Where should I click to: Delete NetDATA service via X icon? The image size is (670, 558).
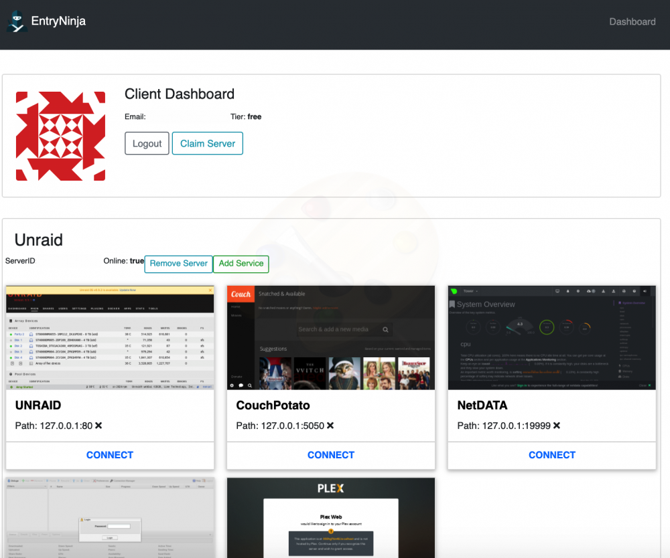556,426
